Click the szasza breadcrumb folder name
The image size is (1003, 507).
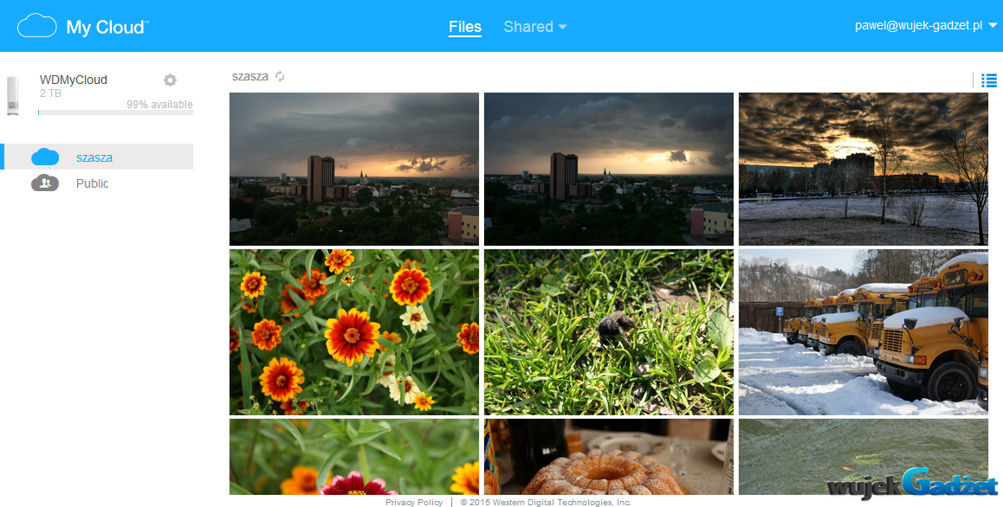point(249,76)
